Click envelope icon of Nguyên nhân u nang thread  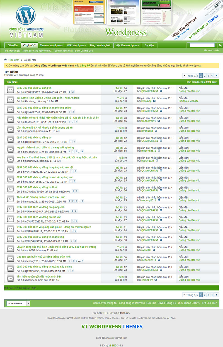tap(11, 149)
